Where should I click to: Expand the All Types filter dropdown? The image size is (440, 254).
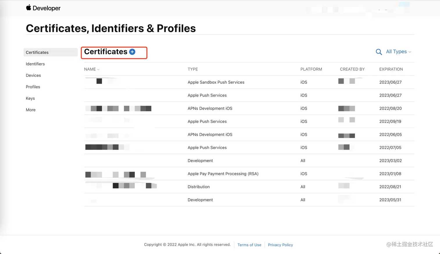(x=398, y=51)
